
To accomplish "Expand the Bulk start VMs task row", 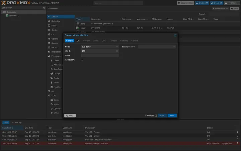I will pyautogui.click(x=238, y=140).
